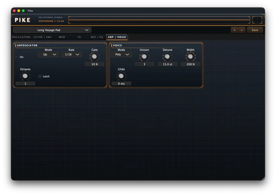
Task: Click the POLYPHONIC HYBRID header text
Action: click(51, 18)
